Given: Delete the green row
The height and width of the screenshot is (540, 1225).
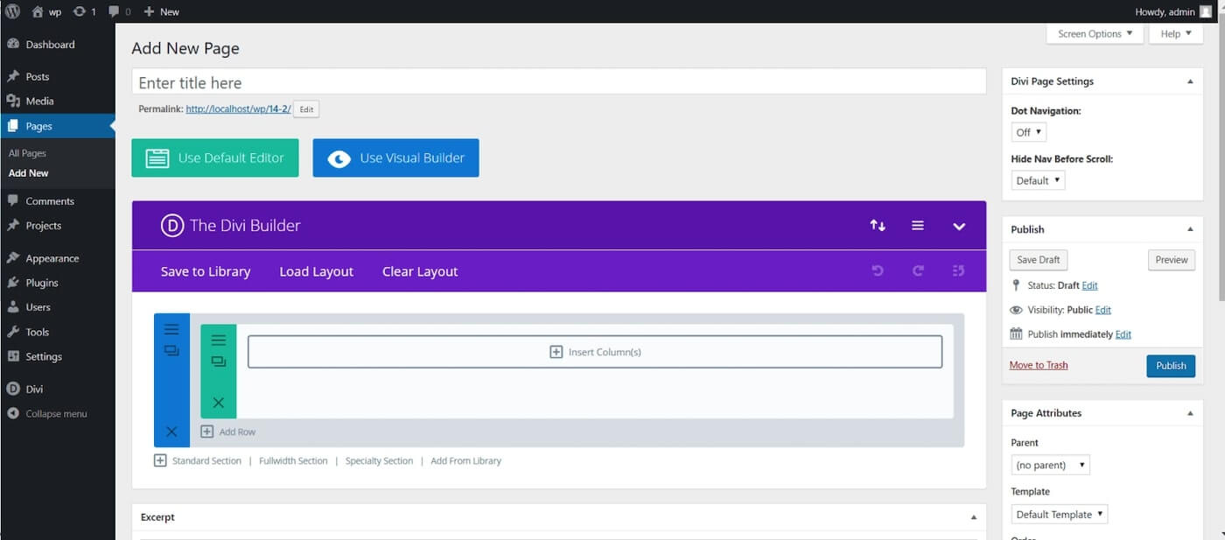Looking at the screenshot, I should coord(219,403).
